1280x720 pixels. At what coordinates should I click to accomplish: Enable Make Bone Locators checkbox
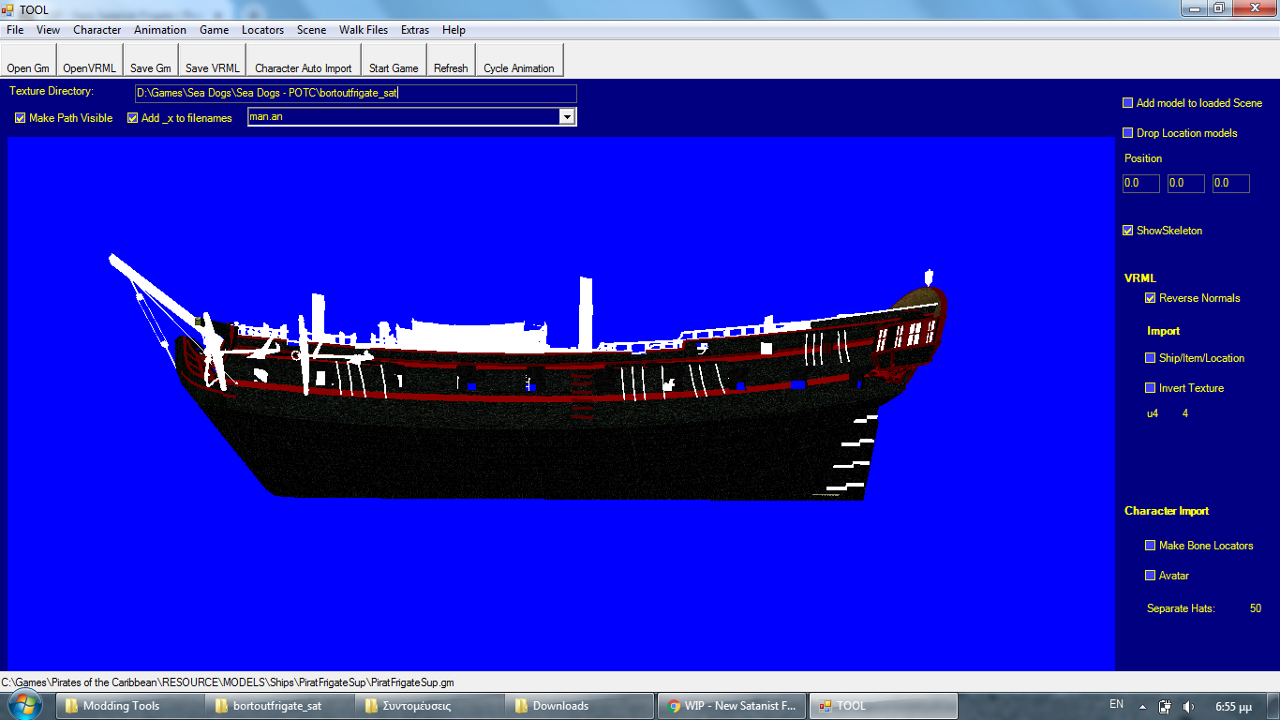pyautogui.click(x=1150, y=546)
